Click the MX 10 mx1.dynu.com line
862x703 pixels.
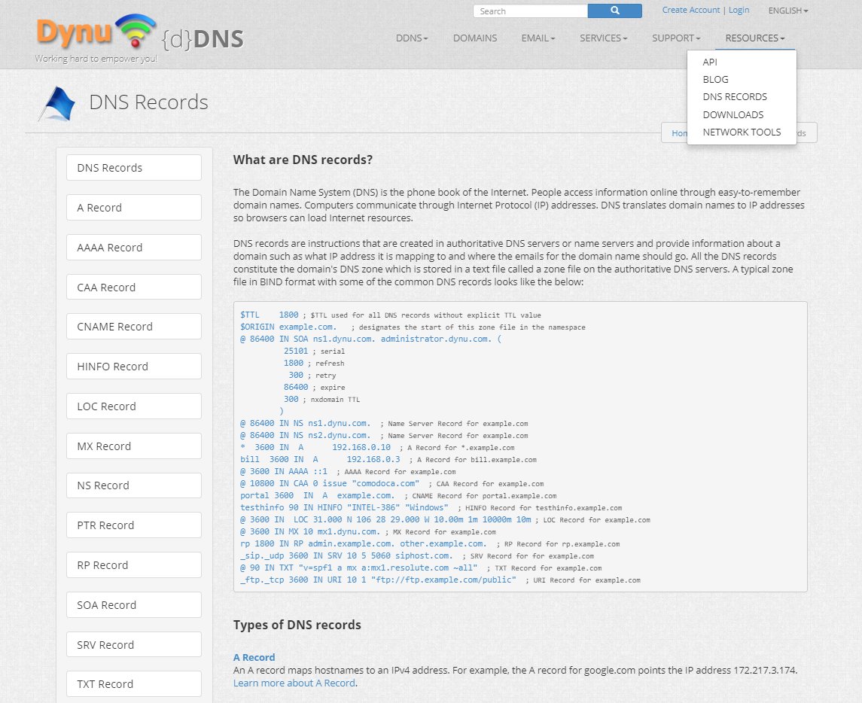[368, 532]
